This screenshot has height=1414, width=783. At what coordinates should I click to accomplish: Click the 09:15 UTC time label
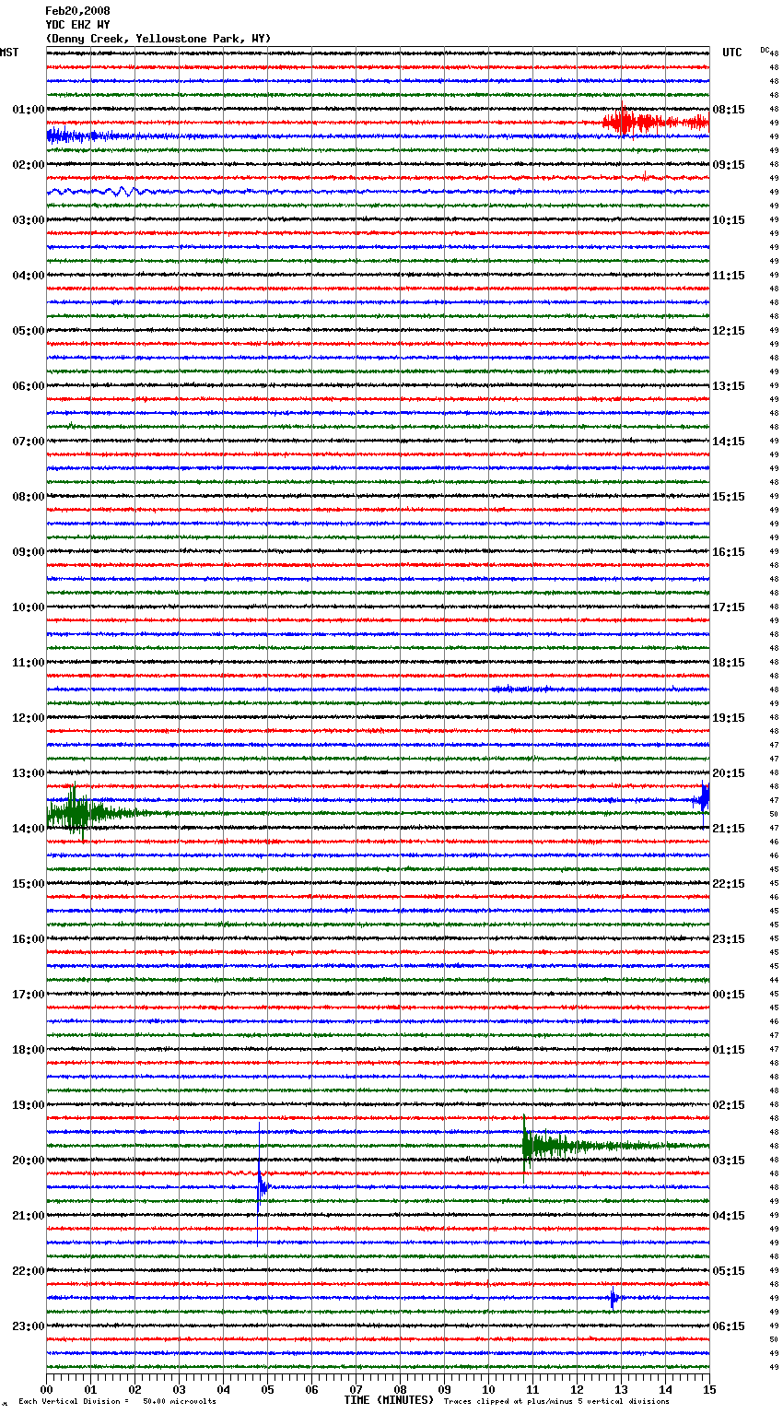click(x=729, y=165)
